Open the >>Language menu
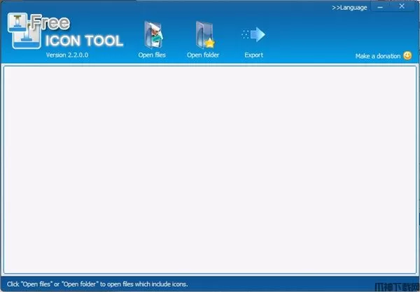 349,8
